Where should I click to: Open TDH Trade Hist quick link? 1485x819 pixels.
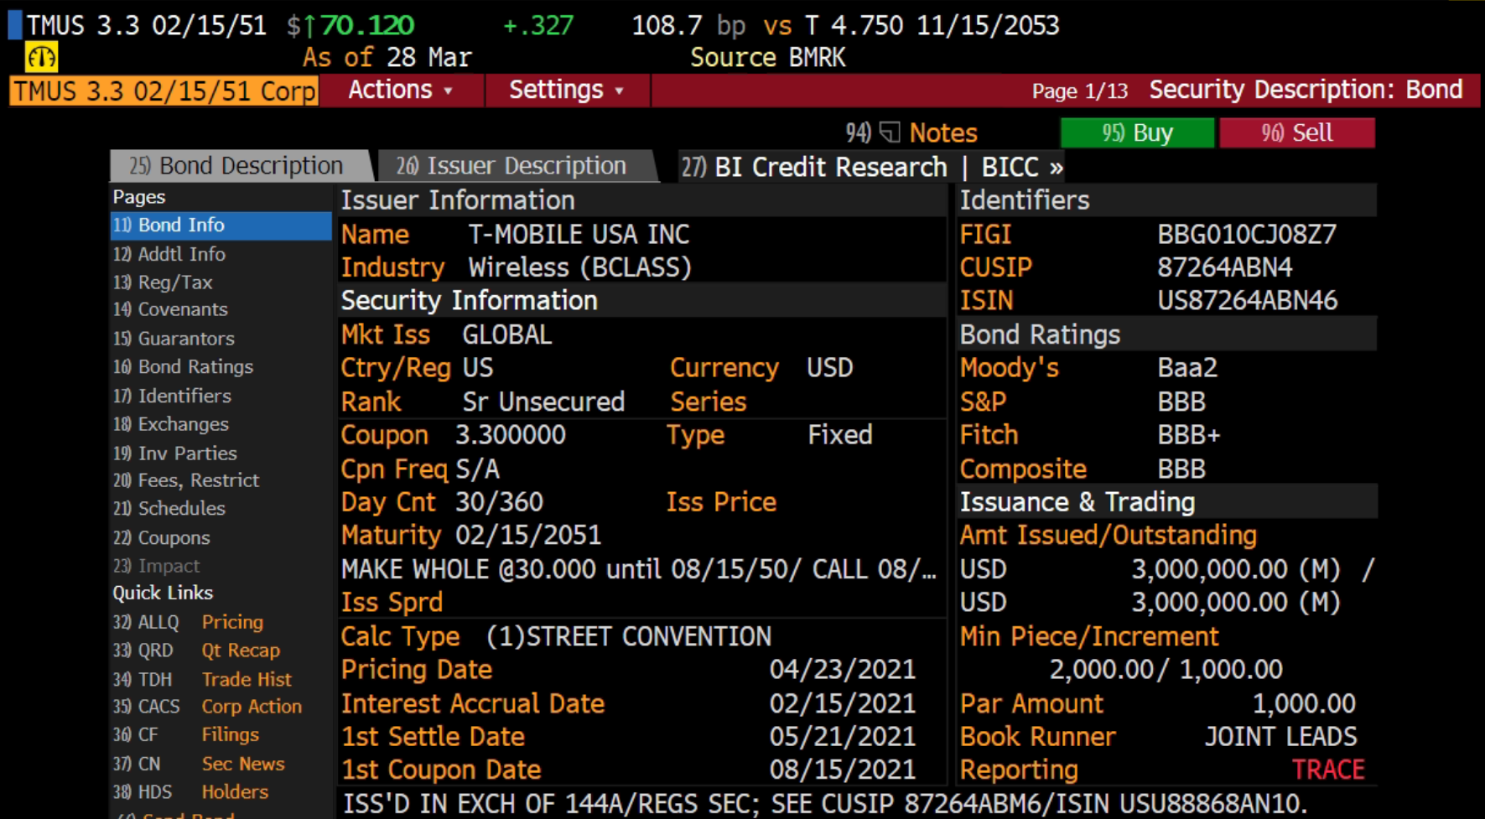(x=203, y=679)
